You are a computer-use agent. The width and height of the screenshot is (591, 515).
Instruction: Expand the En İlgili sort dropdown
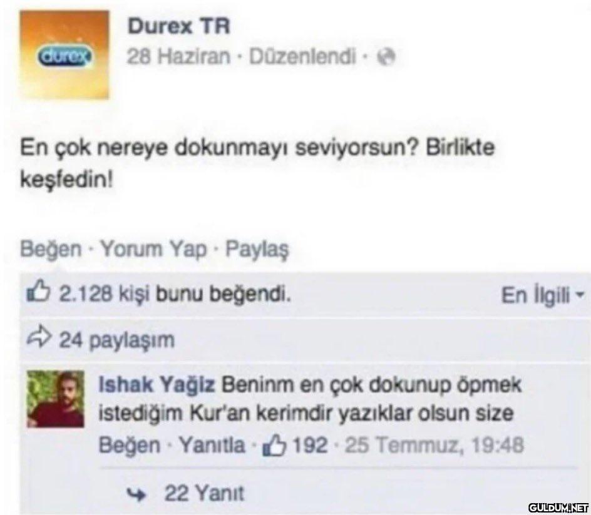point(542,295)
